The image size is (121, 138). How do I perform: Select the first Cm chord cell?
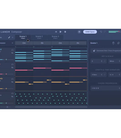point(24,43)
